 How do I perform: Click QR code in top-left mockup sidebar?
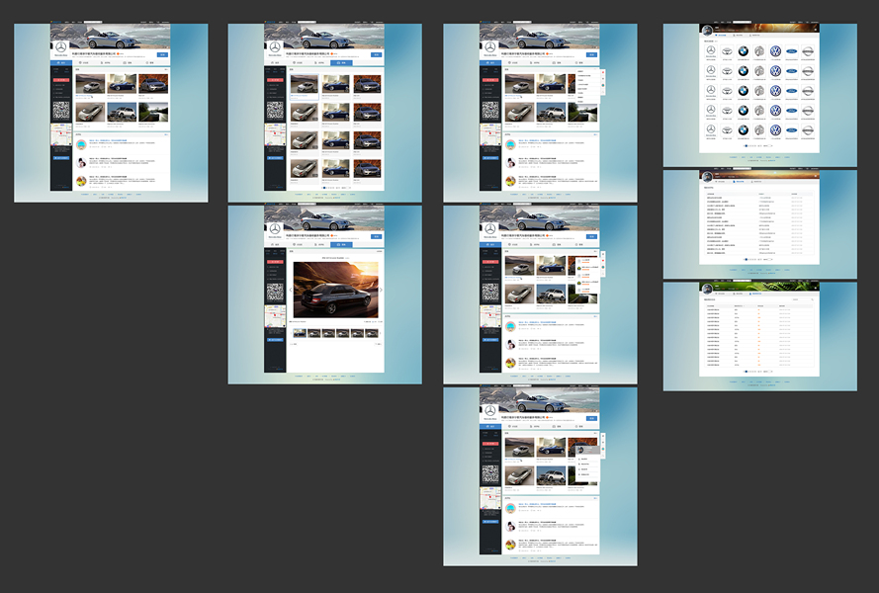click(x=61, y=111)
